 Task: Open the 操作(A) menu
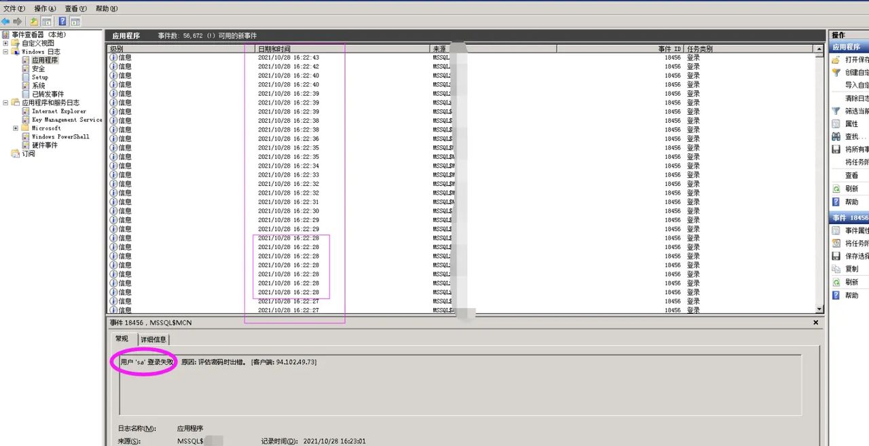click(x=45, y=9)
